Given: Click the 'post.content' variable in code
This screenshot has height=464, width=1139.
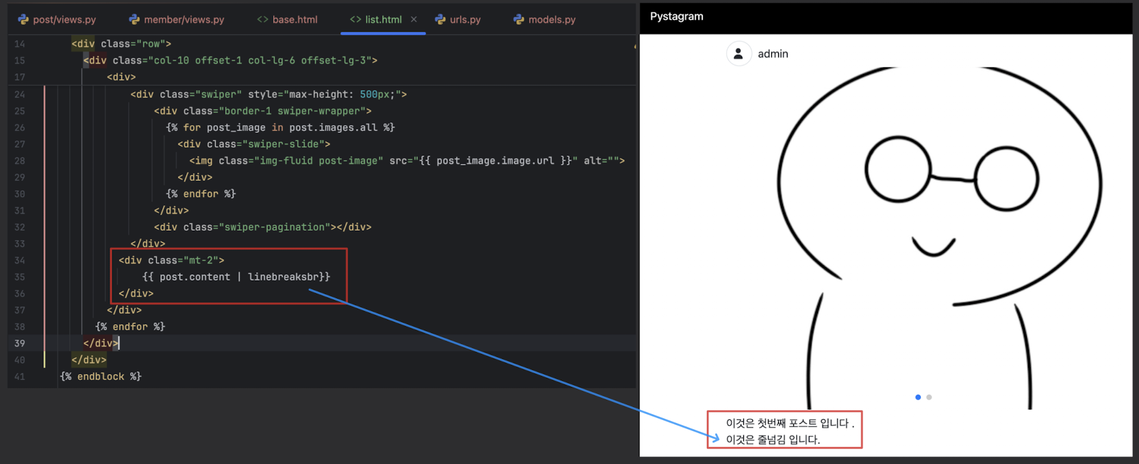Looking at the screenshot, I should tap(195, 277).
